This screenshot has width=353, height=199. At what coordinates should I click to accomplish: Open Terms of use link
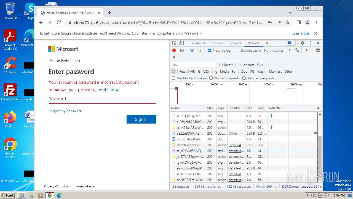(85, 186)
